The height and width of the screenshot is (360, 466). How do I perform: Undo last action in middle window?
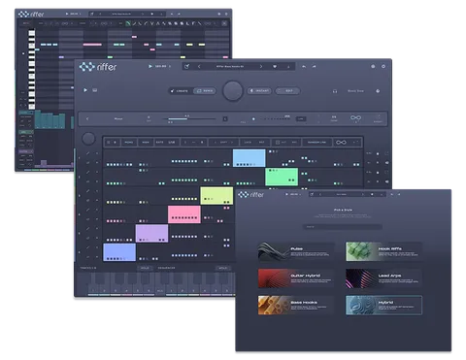point(304,66)
